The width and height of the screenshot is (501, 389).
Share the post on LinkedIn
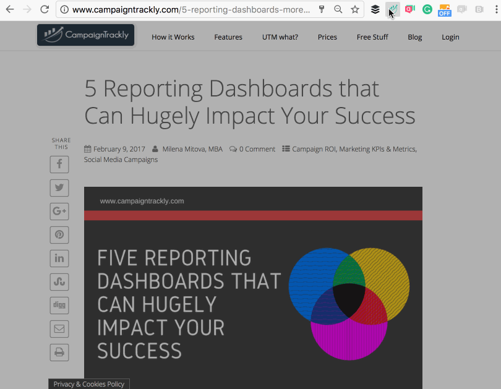(x=59, y=259)
